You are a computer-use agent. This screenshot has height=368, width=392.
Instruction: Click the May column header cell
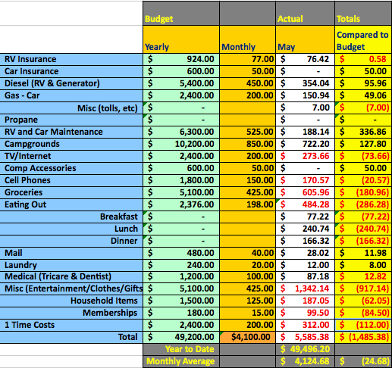click(x=305, y=39)
